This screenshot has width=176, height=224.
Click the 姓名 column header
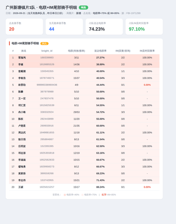click(x=24, y=51)
